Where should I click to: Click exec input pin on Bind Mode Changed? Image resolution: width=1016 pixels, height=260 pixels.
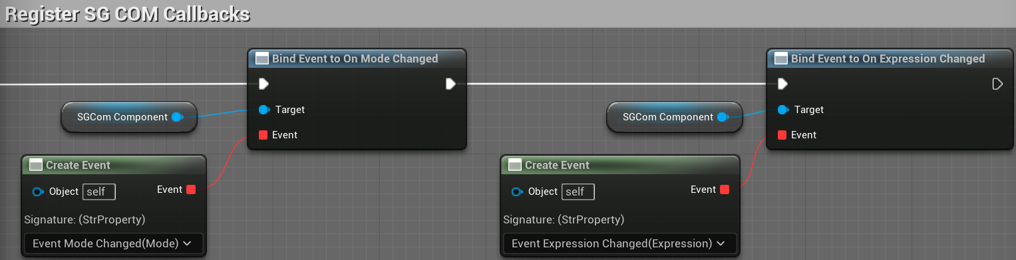[x=263, y=84]
